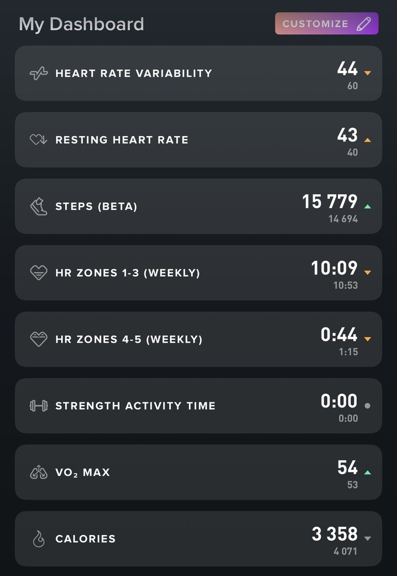Click the calories value 3 358
This screenshot has width=397, height=576.
(x=335, y=534)
